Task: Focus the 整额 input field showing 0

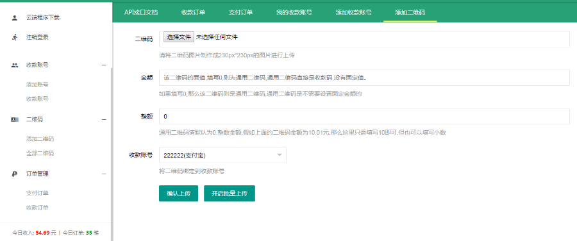Action: (364, 117)
